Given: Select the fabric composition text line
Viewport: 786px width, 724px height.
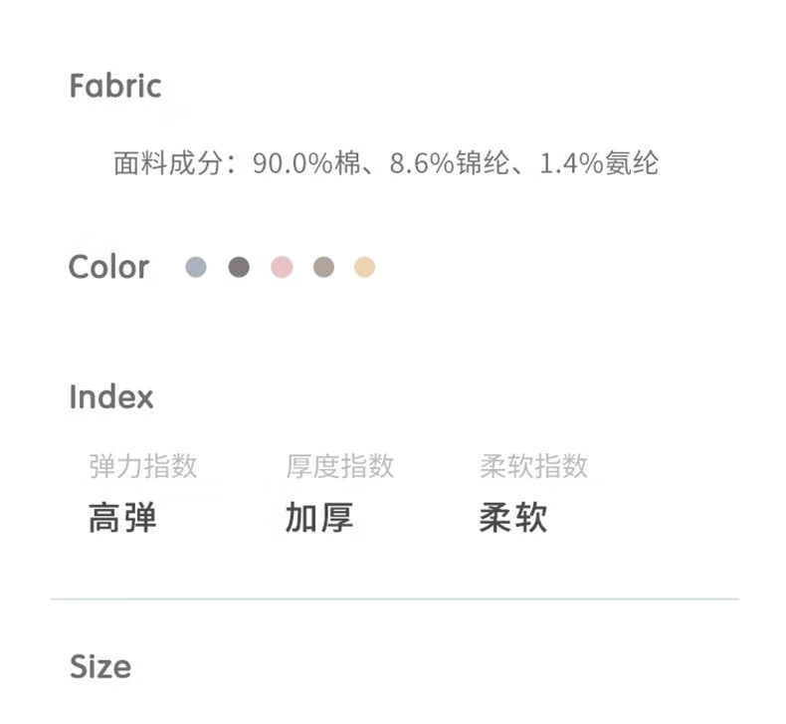Looking at the screenshot, I should (x=386, y=163).
